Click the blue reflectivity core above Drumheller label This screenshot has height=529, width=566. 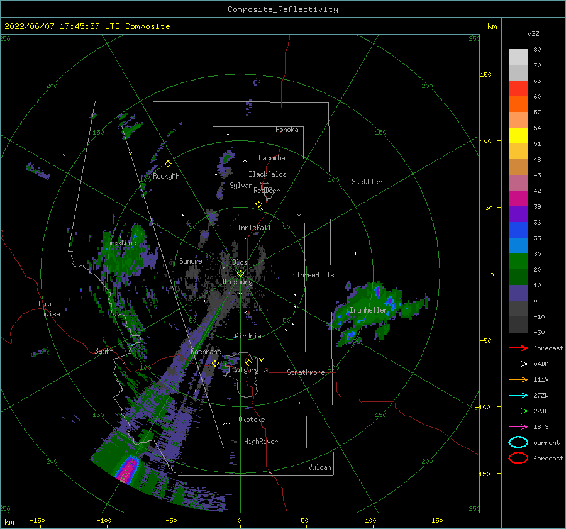pos(377,291)
